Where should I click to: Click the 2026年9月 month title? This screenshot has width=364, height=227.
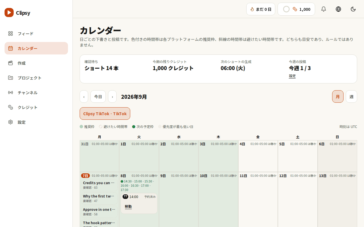click(x=134, y=97)
